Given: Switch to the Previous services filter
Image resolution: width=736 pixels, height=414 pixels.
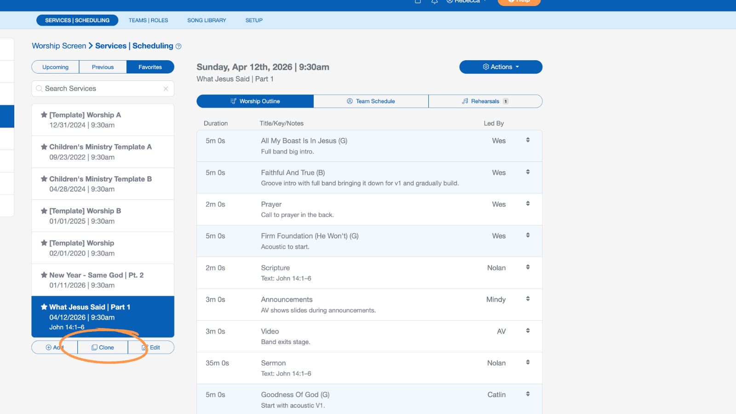Looking at the screenshot, I should [103, 67].
